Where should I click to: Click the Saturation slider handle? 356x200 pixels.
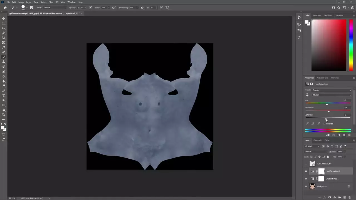[329, 111]
